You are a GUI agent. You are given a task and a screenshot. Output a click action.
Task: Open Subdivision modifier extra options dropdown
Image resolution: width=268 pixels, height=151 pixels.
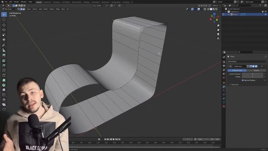click(x=259, y=66)
